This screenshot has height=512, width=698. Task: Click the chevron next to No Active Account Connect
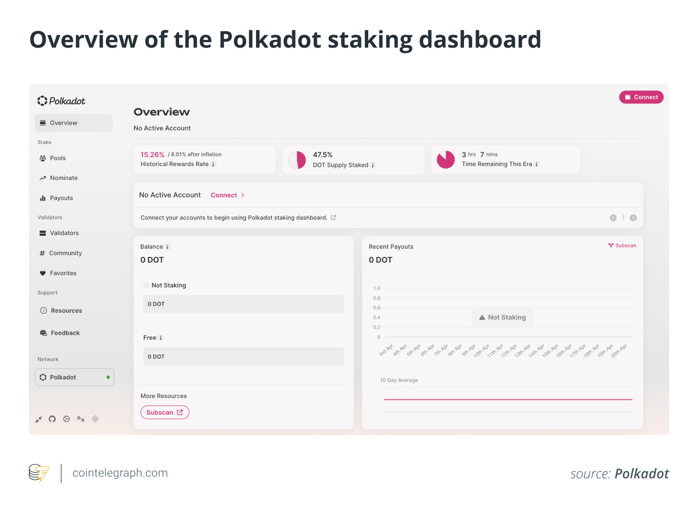(x=243, y=195)
